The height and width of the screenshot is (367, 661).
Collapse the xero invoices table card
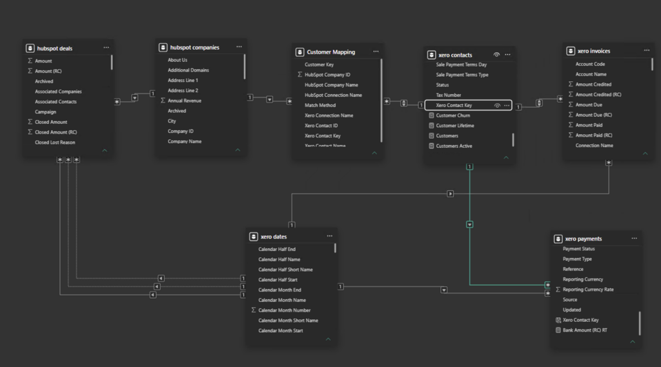[x=645, y=154]
